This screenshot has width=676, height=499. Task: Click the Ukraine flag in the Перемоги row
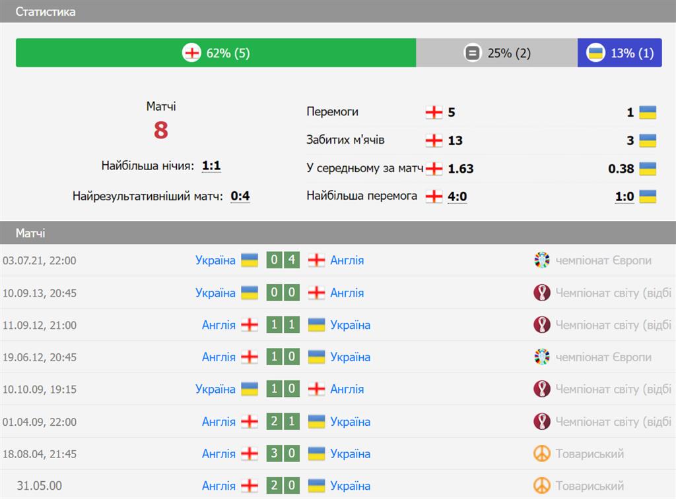tap(648, 112)
